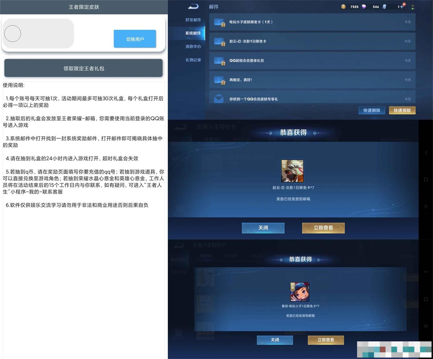The width and height of the screenshot is (433, 359).
Task: Click the left chevron on middle right edge
Action: pyautogui.click(x=426, y=152)
